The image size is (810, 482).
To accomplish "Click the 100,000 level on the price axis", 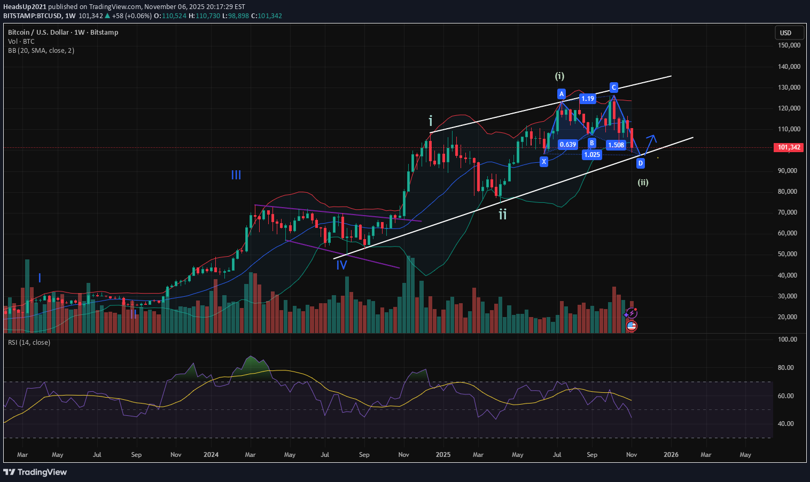I will tap(789, 150).
